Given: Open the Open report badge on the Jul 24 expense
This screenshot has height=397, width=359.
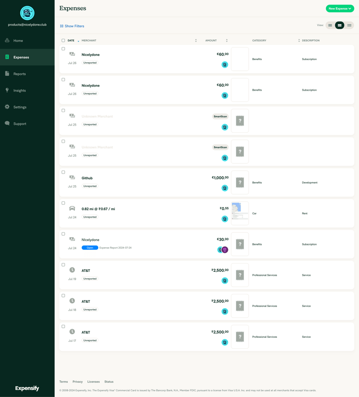Looking at the screenshot, I should (x=90, y=247).
